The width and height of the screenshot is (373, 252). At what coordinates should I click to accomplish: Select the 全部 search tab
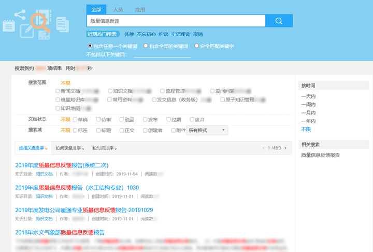pyautogui.click(x=96, y=9)
